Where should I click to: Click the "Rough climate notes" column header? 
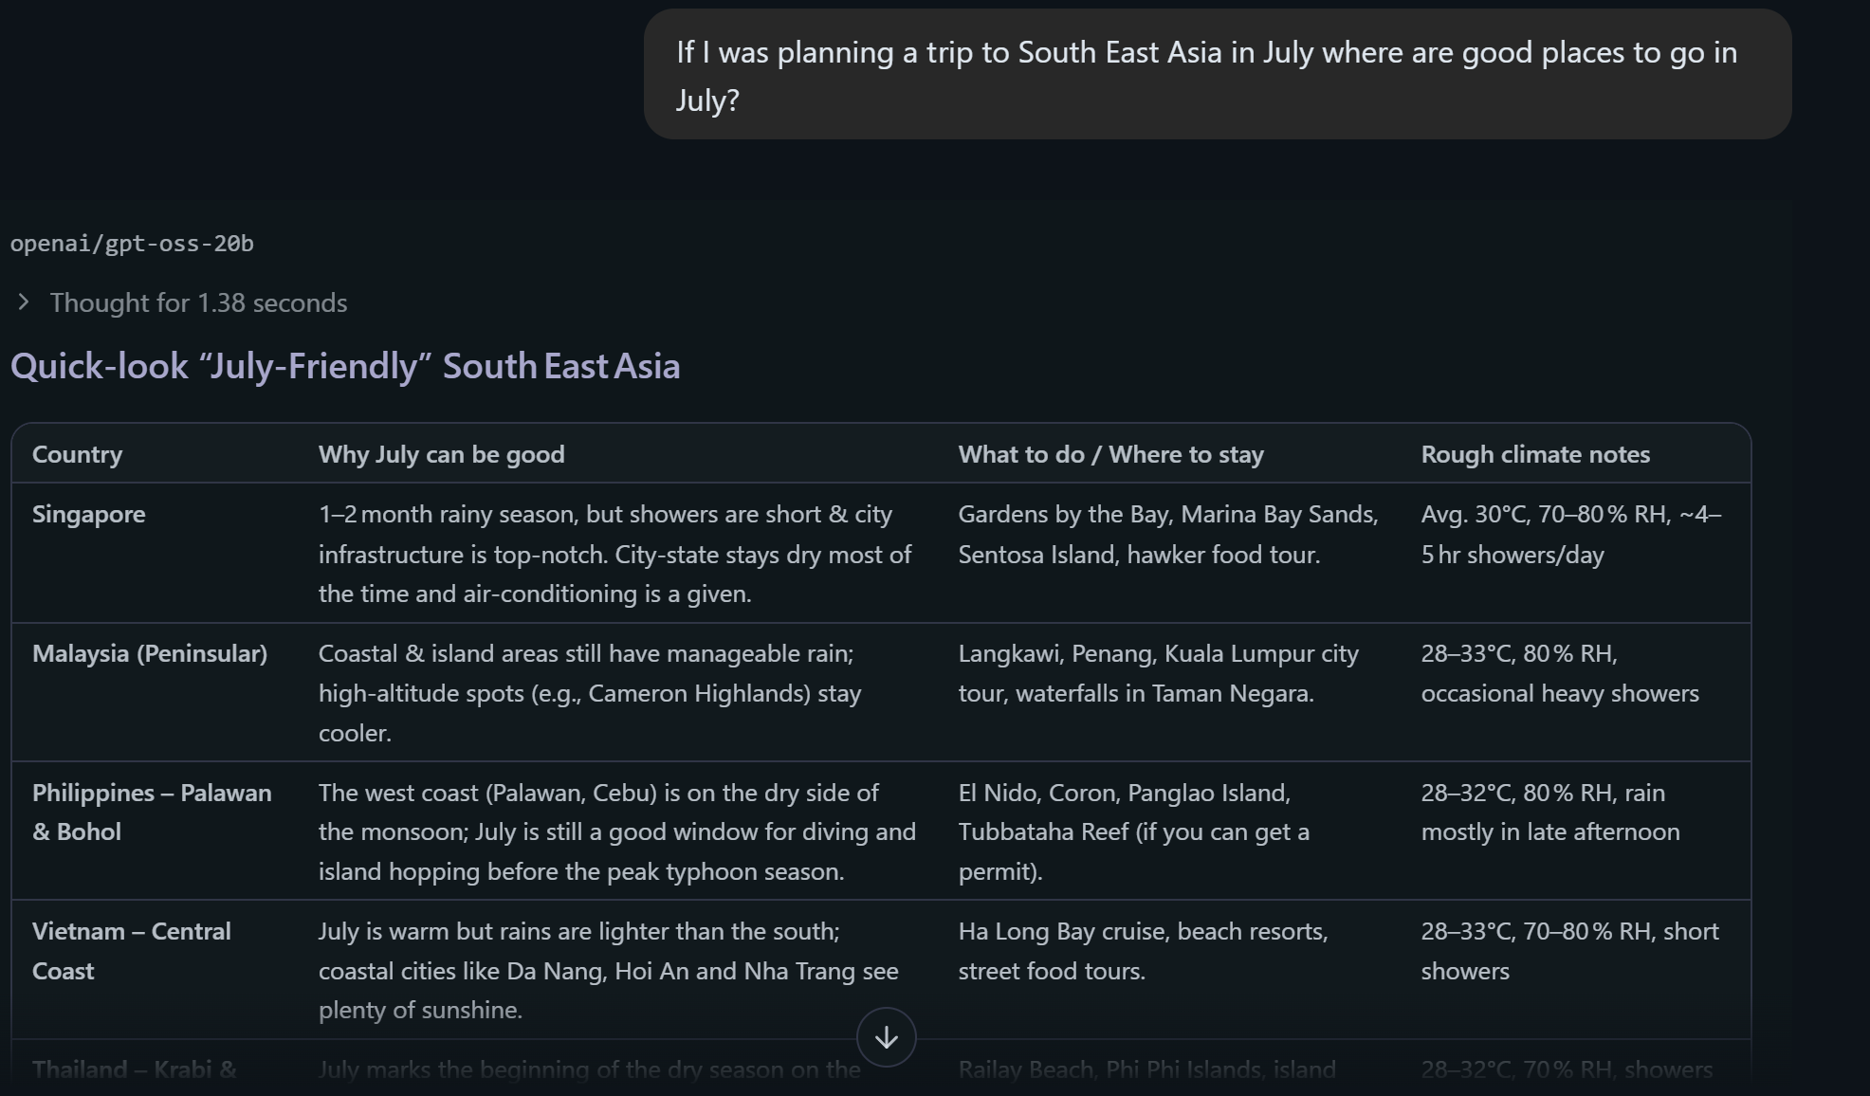[x=1534, y=454]
